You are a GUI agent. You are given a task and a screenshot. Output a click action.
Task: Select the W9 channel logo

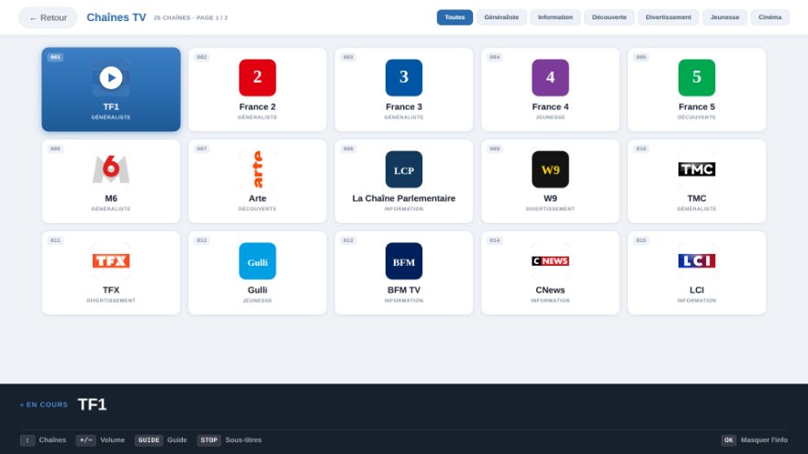[550, 170]
